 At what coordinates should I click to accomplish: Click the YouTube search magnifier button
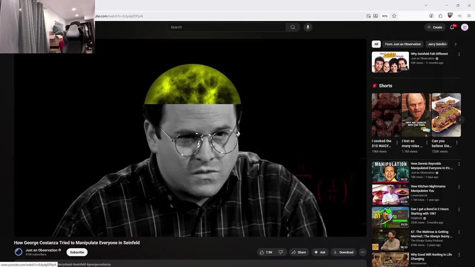(293, 27)
